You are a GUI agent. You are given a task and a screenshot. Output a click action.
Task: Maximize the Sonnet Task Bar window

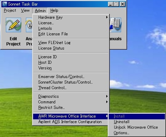[x=116, y=4]
